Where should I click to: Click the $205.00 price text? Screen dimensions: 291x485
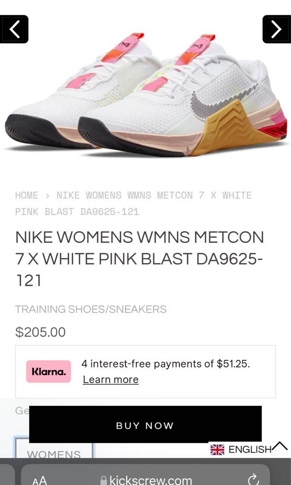click(40, 332)
